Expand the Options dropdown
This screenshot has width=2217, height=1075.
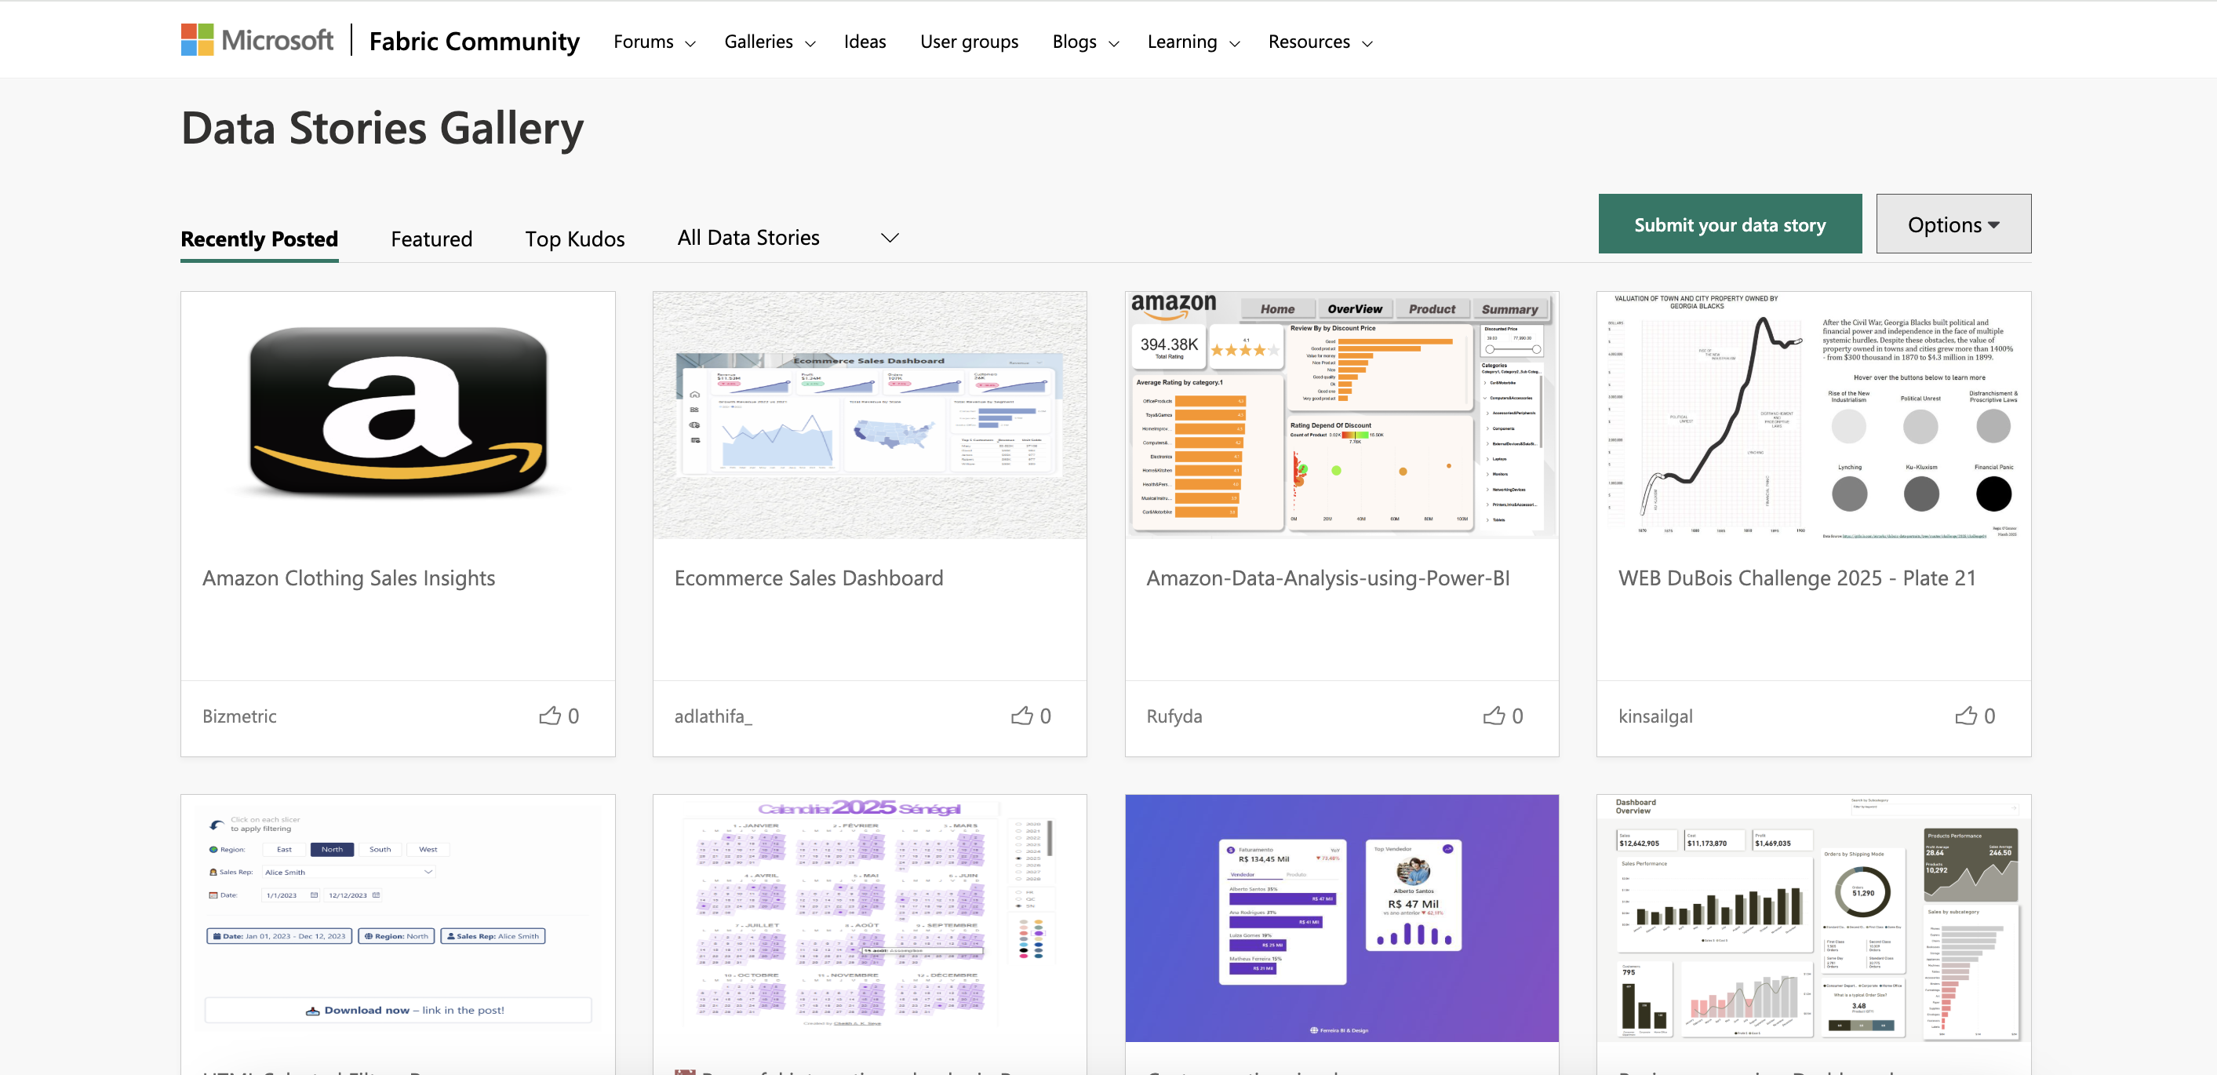1953,224
